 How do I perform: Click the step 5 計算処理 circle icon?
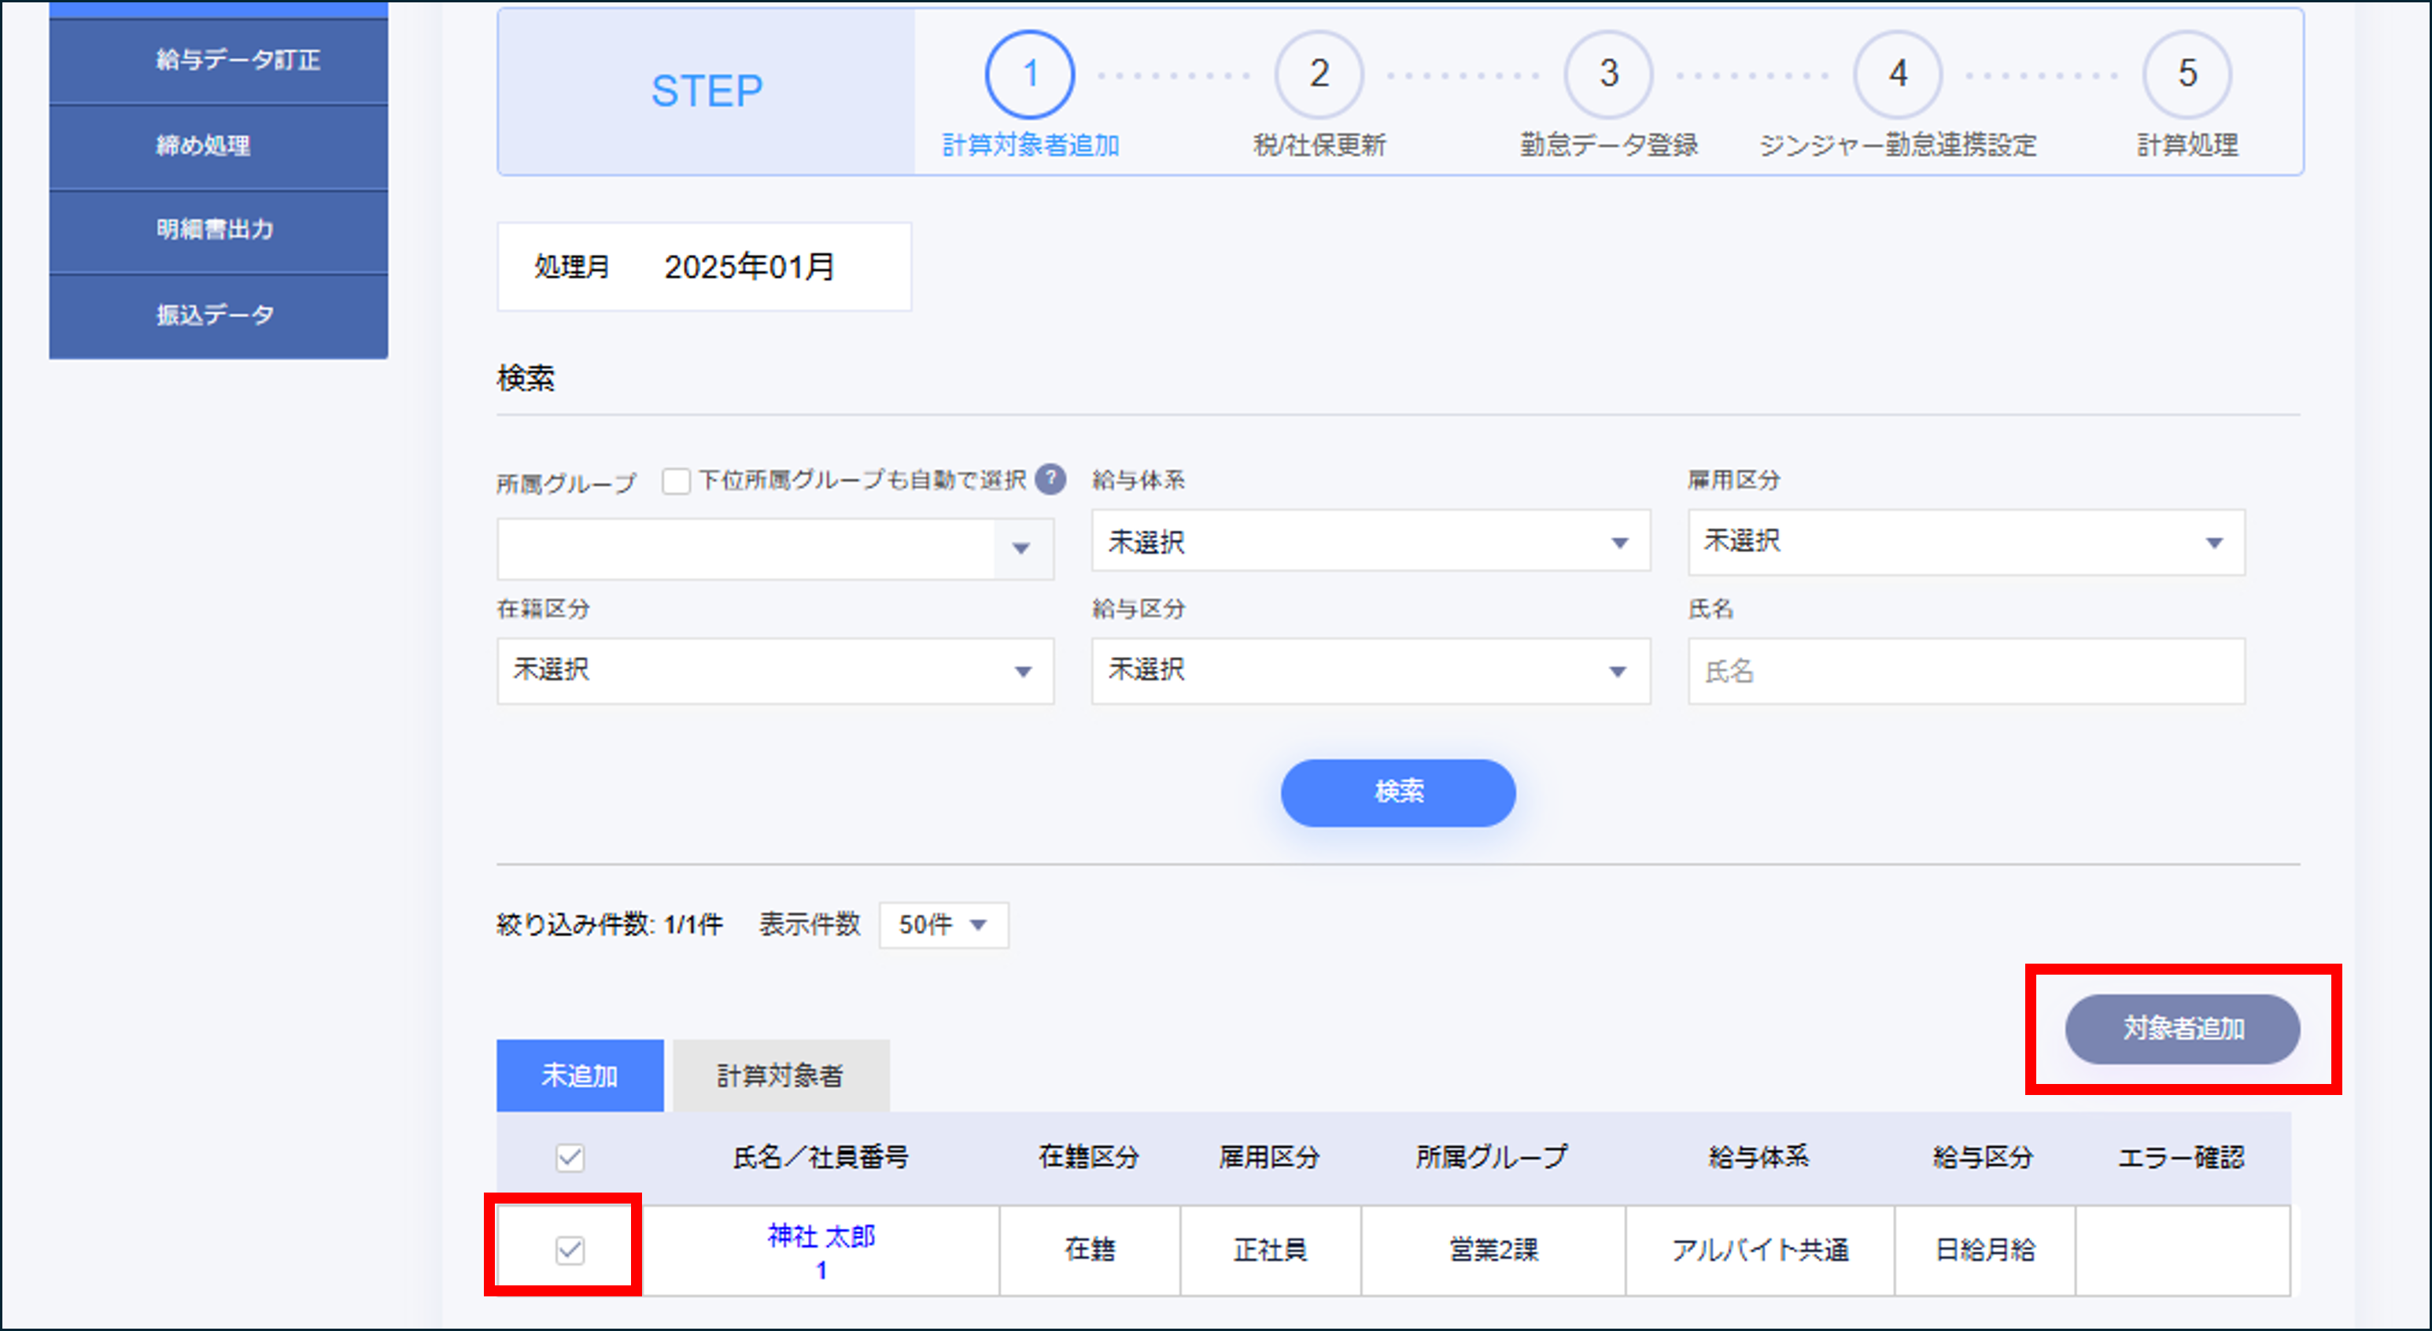(2187, 75)
